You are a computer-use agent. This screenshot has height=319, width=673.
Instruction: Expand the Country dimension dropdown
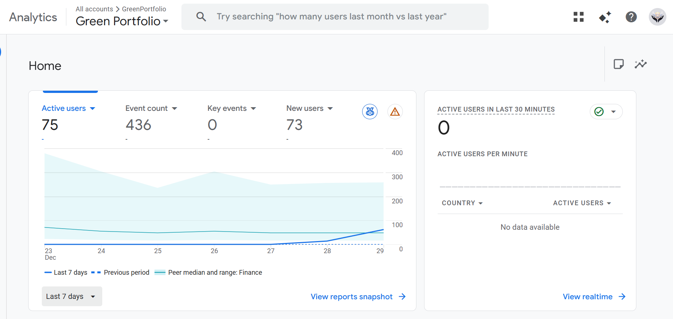462,203
